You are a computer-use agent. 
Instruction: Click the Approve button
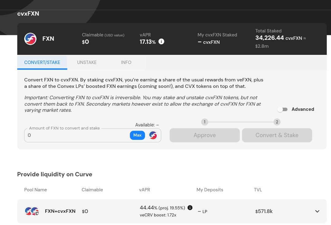[204, 135]
